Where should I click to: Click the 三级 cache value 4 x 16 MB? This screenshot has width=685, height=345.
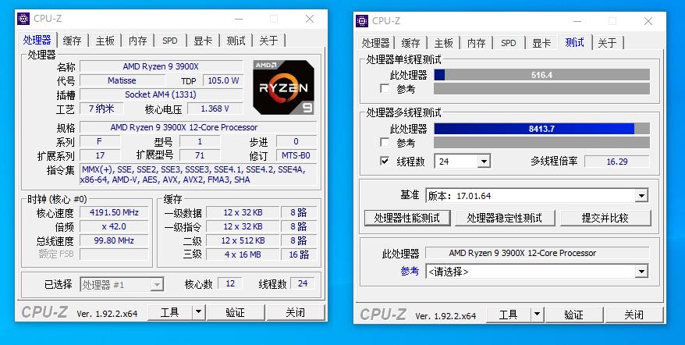point(243,254)
